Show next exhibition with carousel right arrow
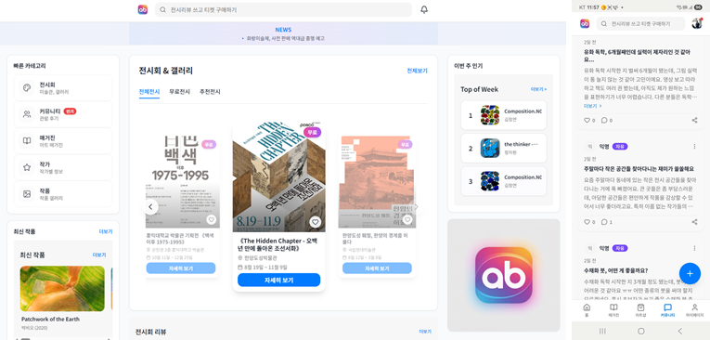Image resolution: width=710 pixels, height=340 pixels. point(417,207)
